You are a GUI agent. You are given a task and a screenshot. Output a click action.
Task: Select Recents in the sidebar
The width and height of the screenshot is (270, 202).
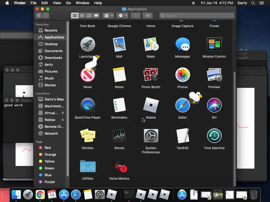(50, 31)
